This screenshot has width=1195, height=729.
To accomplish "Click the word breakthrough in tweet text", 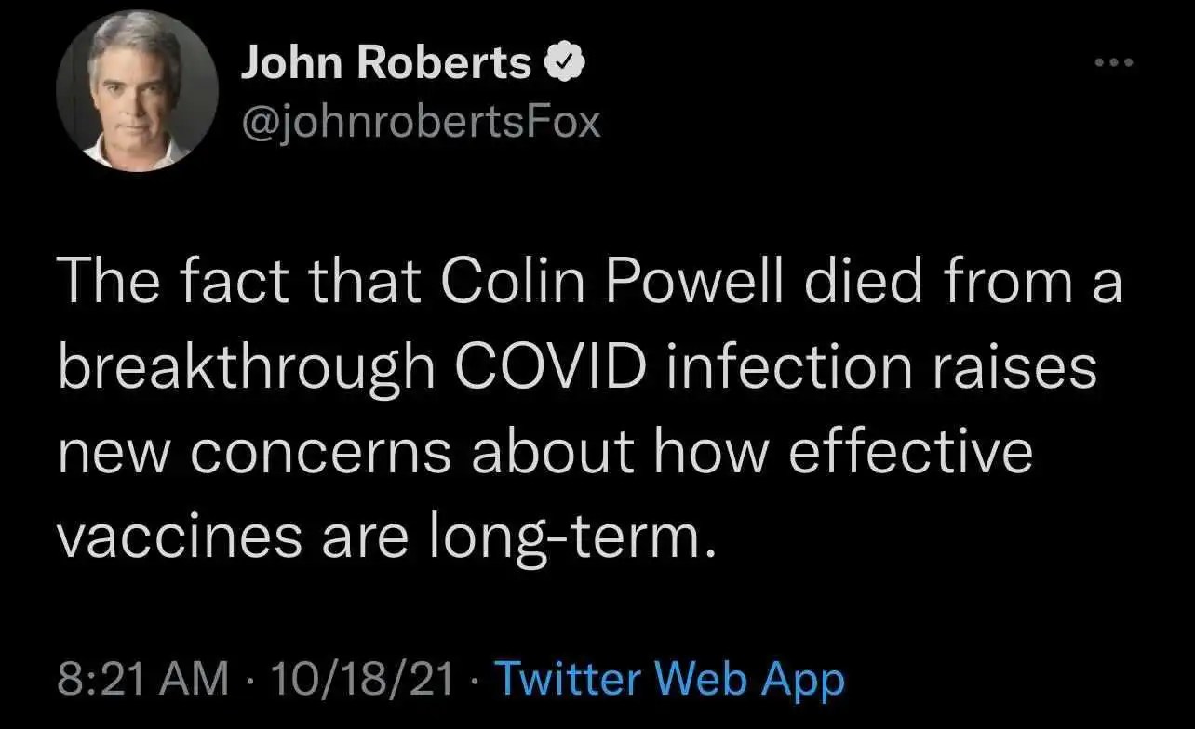I will coord(245,370).
